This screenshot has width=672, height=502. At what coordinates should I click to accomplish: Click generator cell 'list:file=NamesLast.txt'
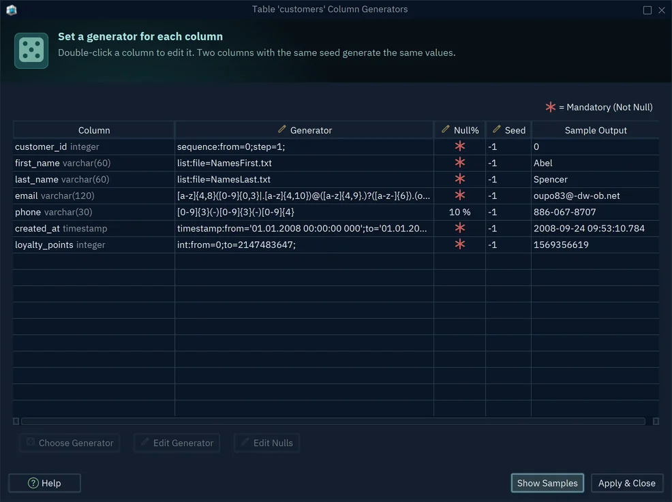click(x=304, y=179)
